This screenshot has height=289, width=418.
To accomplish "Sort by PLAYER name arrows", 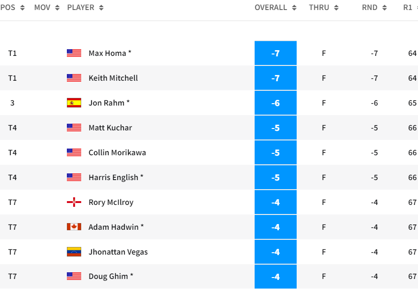I will (x=101, y=8).
